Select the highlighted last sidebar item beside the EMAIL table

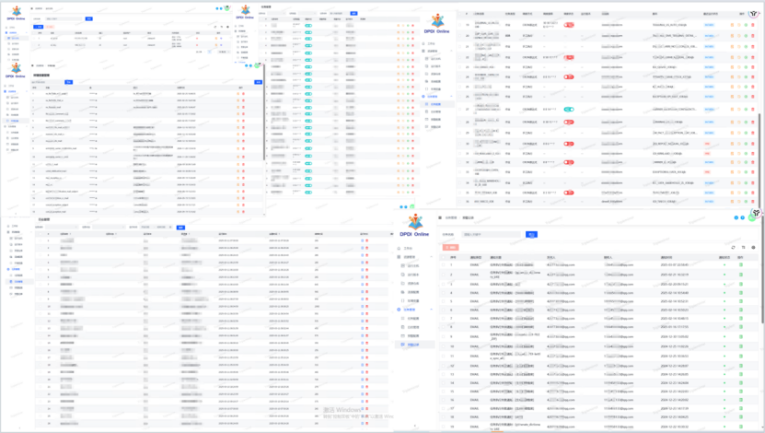[414, 345]
